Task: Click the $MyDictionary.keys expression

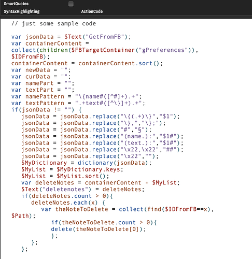Action: (88, 169)
